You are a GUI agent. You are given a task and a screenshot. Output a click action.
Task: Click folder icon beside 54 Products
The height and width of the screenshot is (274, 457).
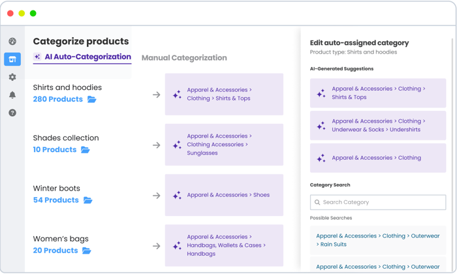tap(87, 200)
